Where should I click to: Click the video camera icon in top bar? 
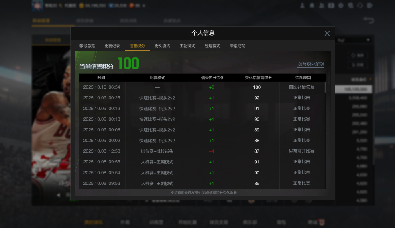[x=331, y=6]
